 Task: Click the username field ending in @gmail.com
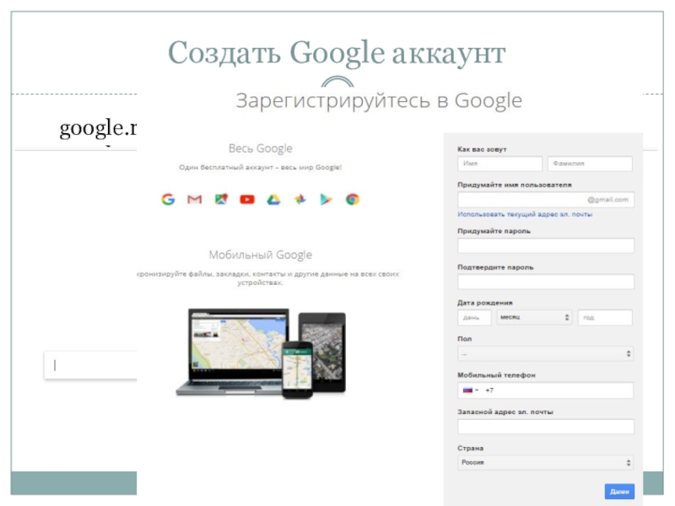pyautogui.click(x=545, y=200)
